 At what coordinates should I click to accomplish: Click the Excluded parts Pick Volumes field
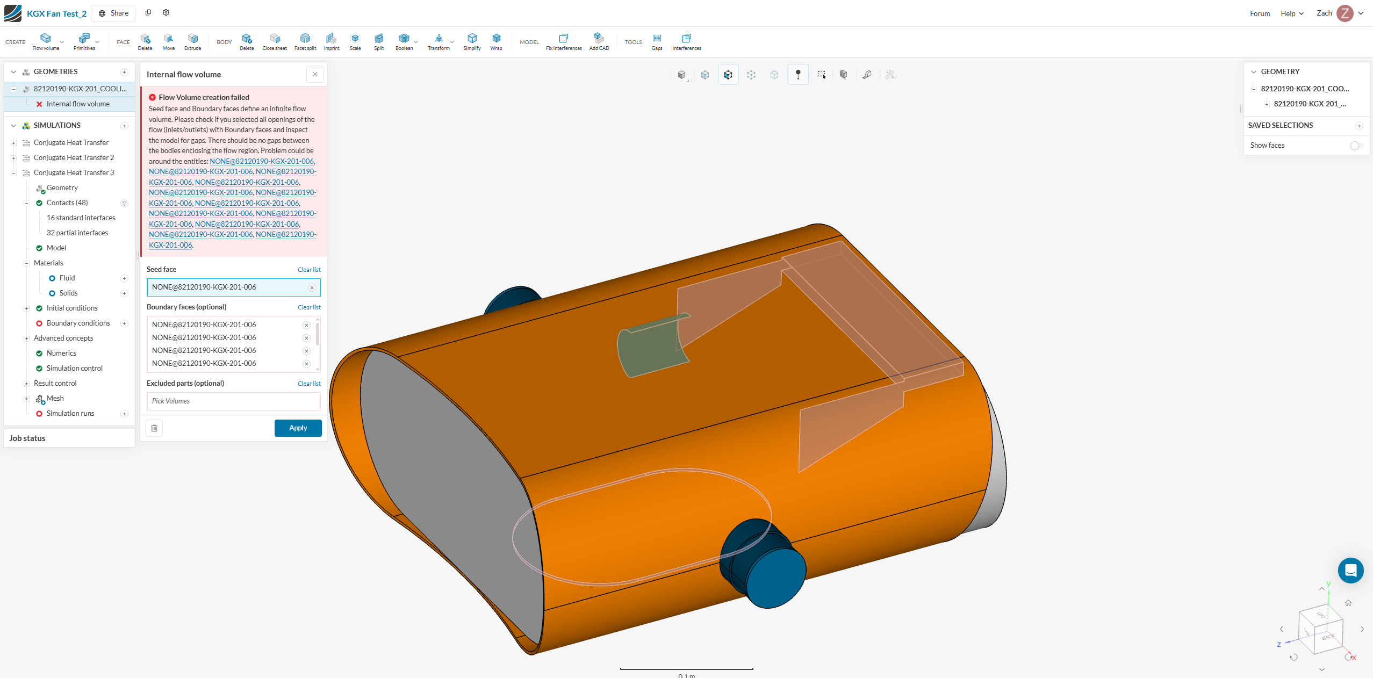tap(233, 401)
